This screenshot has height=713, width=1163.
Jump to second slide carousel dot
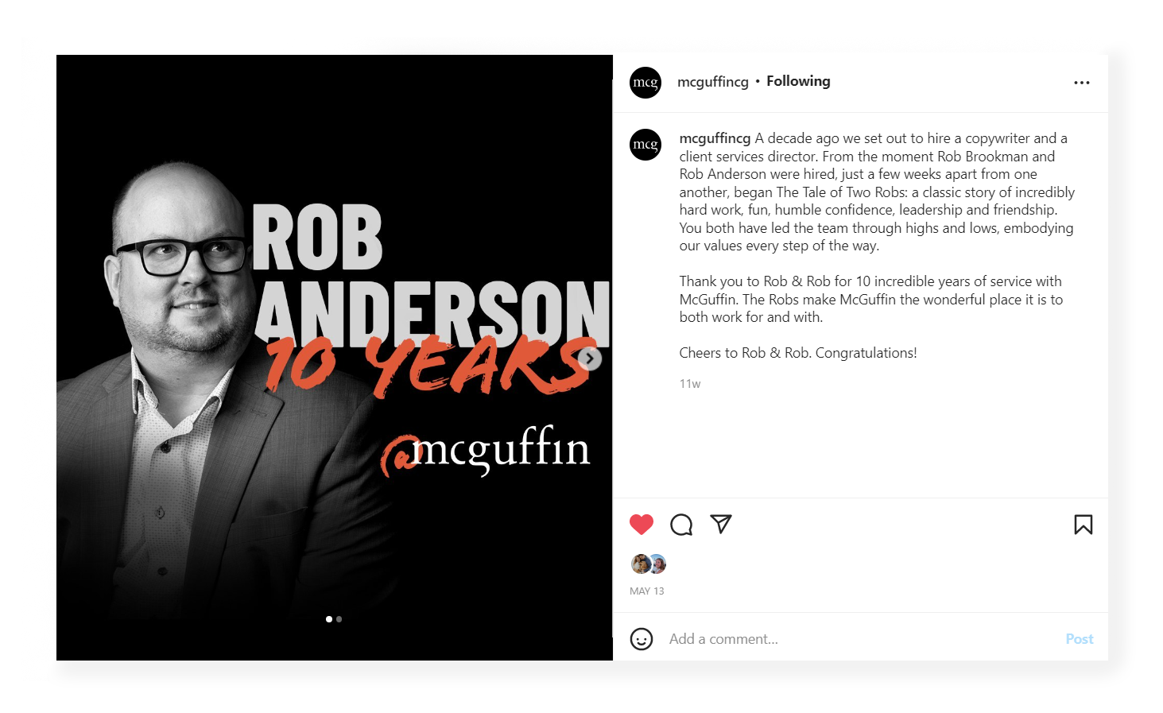(339, 619)
